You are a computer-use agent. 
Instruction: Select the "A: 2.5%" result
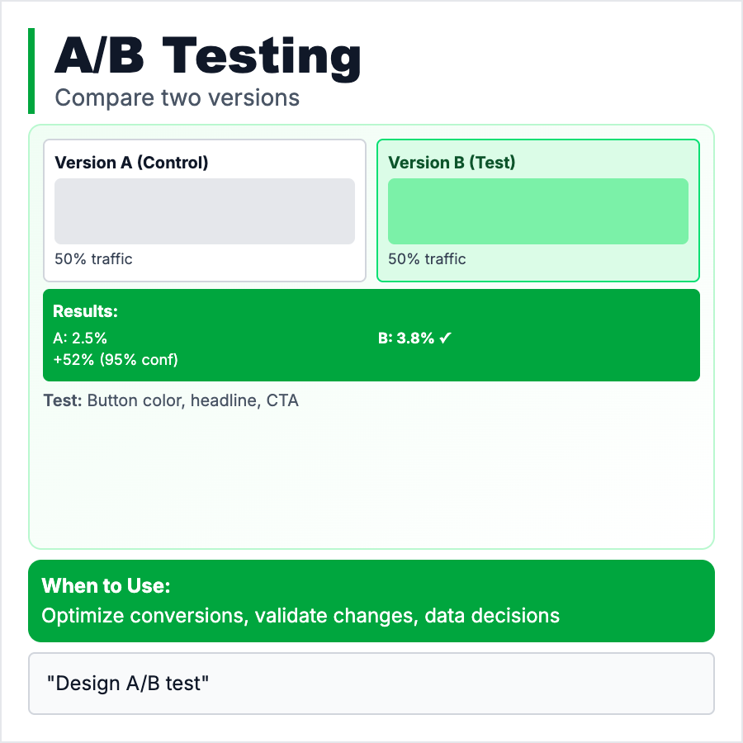[80, 338]
